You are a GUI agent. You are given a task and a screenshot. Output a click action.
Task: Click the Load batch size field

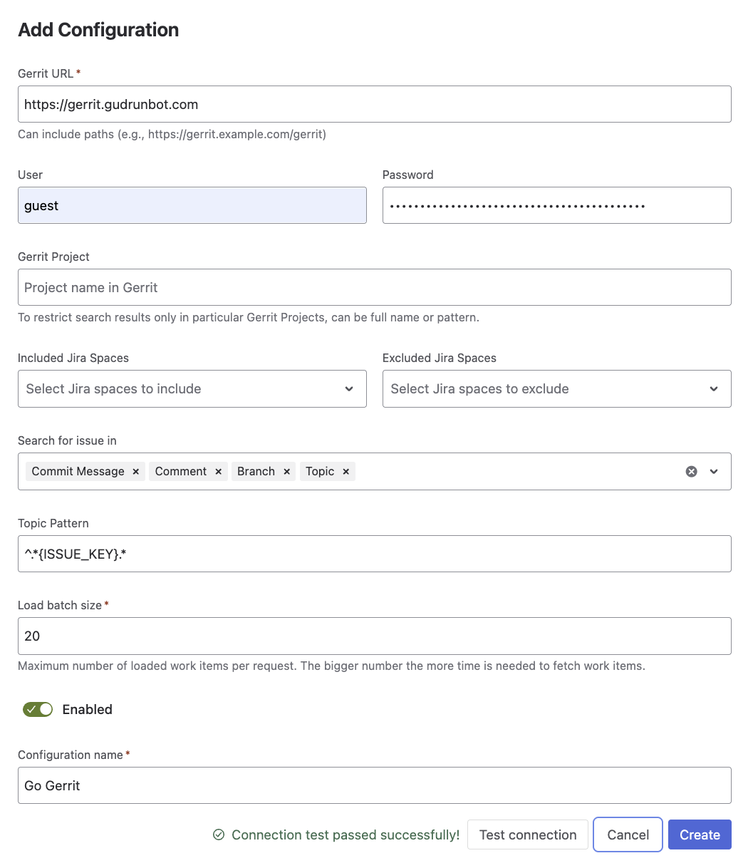click(374, 636)
